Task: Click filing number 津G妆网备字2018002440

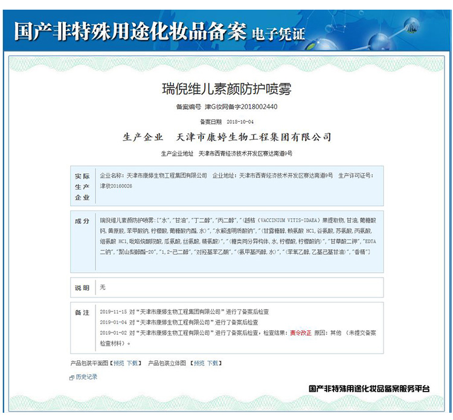Action: (241, 107)
